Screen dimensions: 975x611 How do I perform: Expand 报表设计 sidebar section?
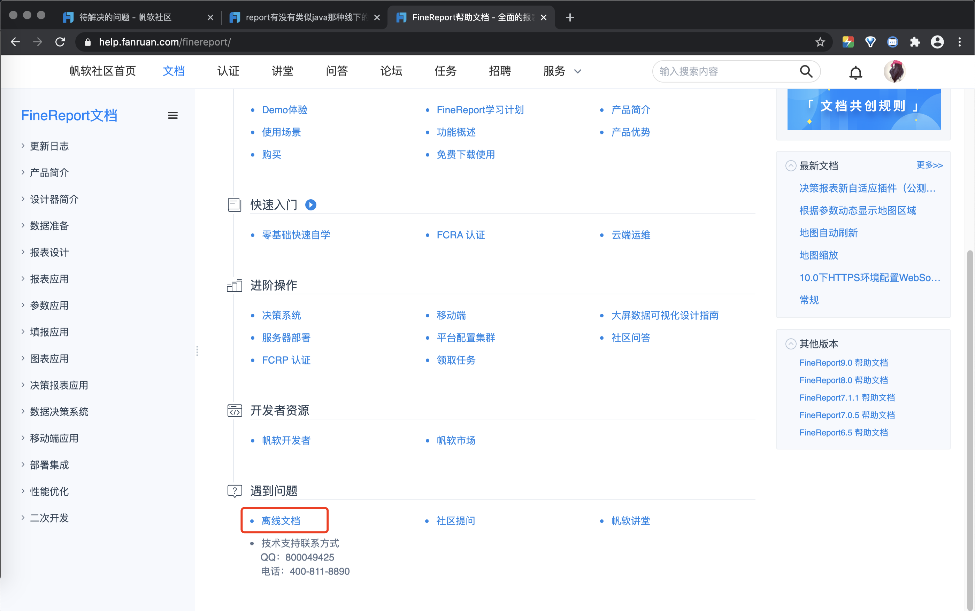tap(23, 252)
